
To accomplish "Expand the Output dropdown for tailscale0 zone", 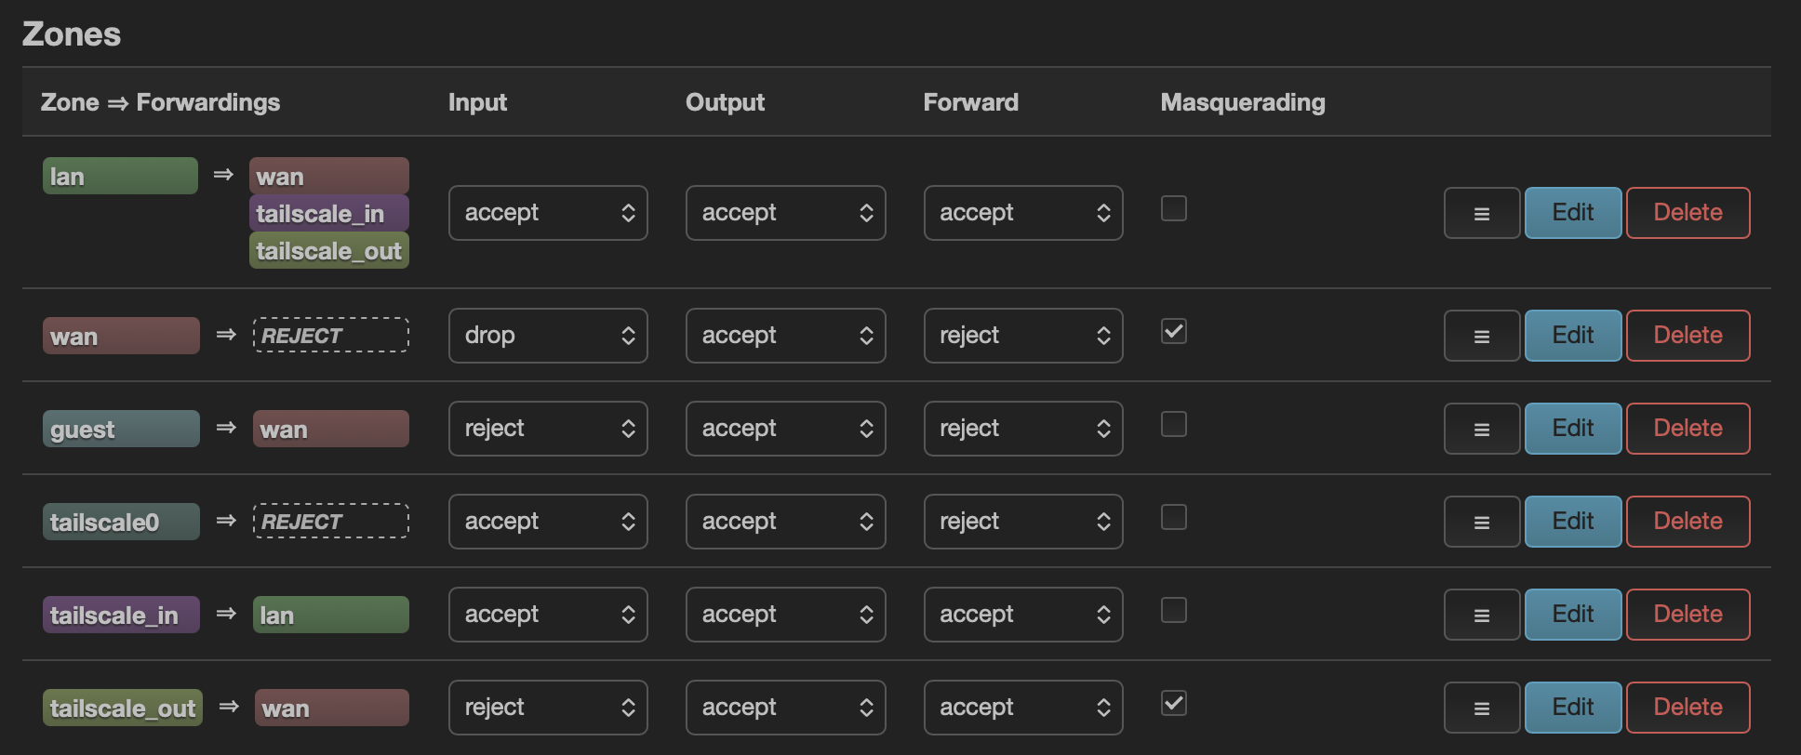I will (x=785, y=522).
